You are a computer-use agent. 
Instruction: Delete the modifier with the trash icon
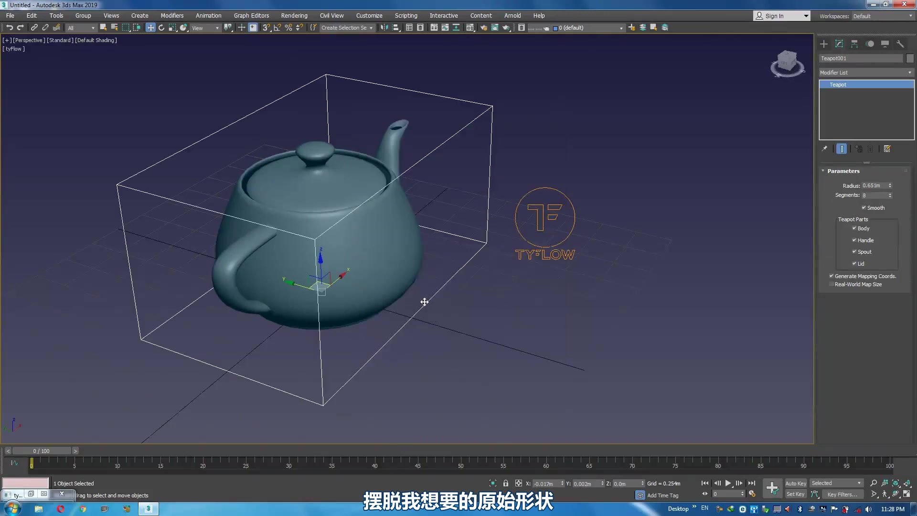click(x=871, y=149)
